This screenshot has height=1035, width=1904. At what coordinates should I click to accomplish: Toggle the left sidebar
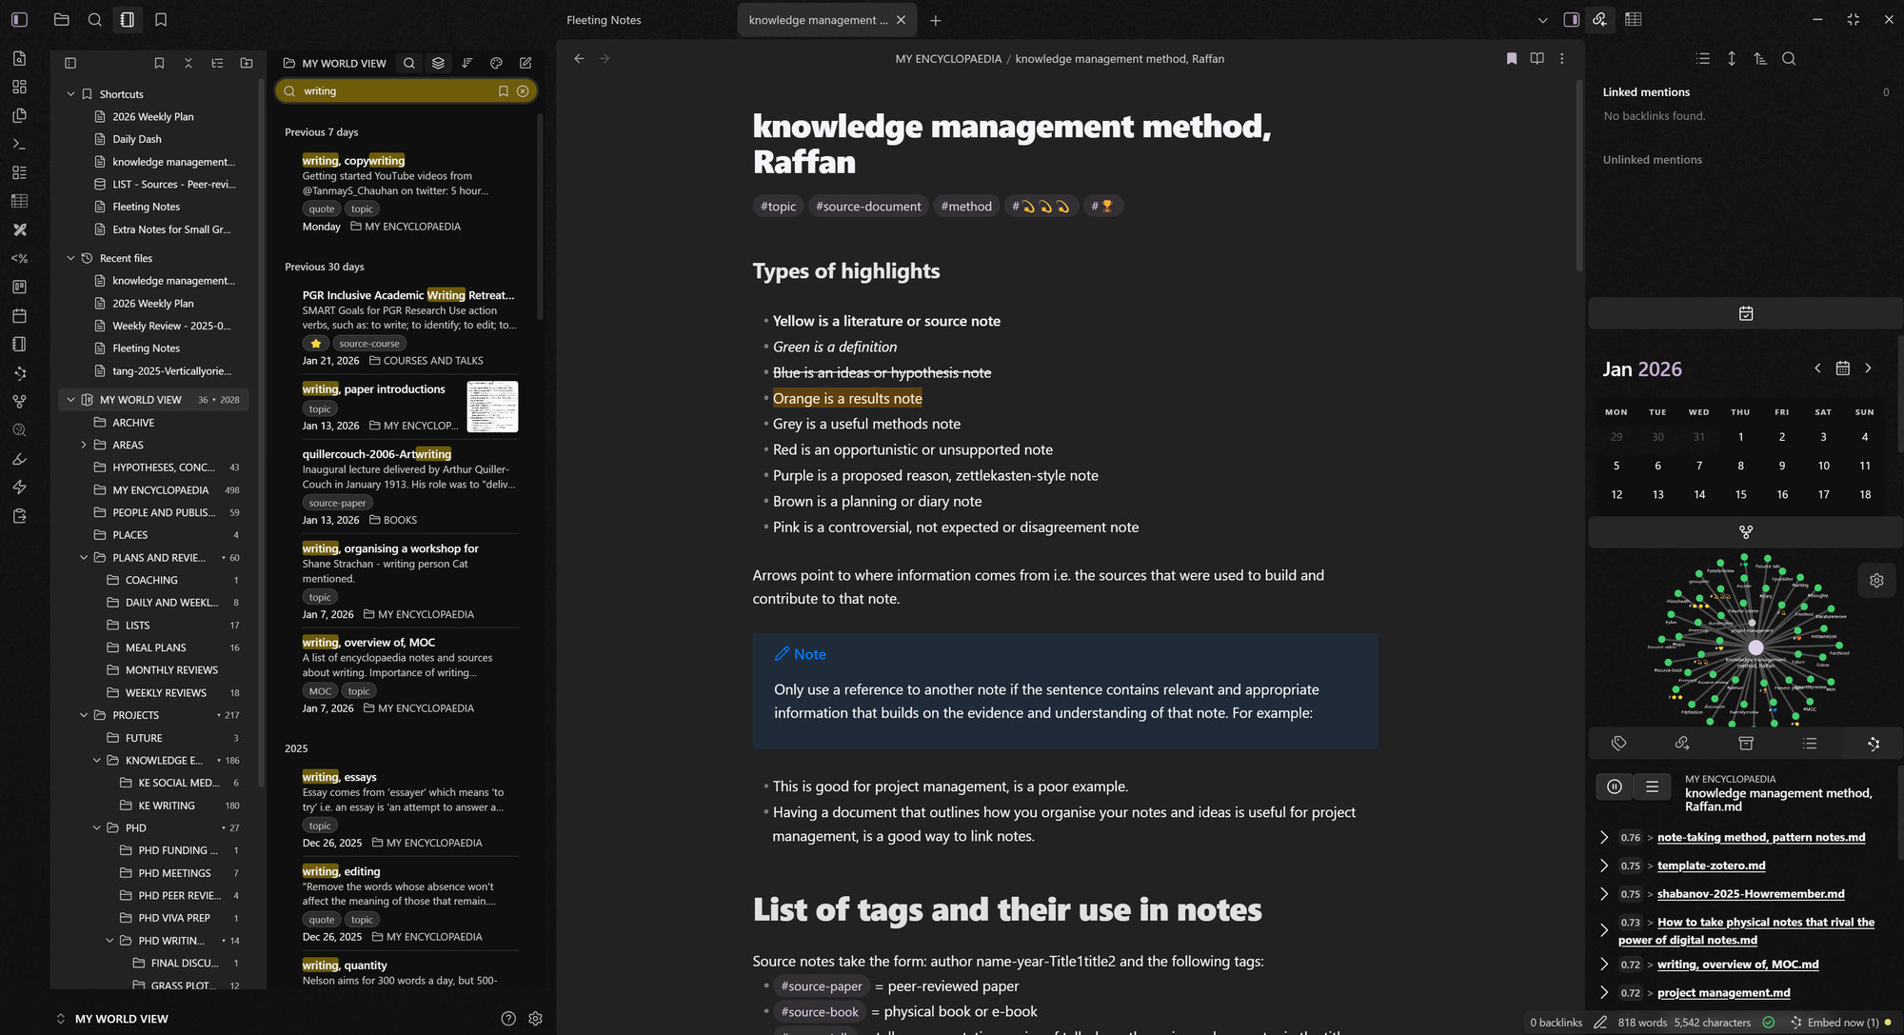click(x=19, y=19)
